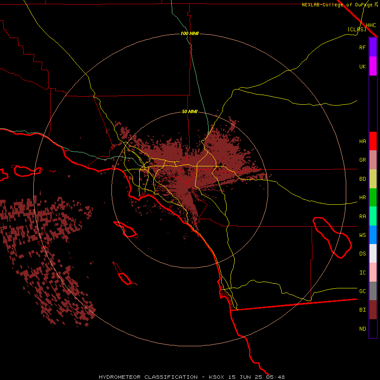380x380 pixels.
Task: Click the "ND" legend label
Action: (362, 329)
